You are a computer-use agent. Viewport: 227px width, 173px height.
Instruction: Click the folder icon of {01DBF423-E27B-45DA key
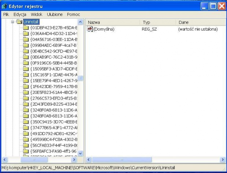[26, 27]
